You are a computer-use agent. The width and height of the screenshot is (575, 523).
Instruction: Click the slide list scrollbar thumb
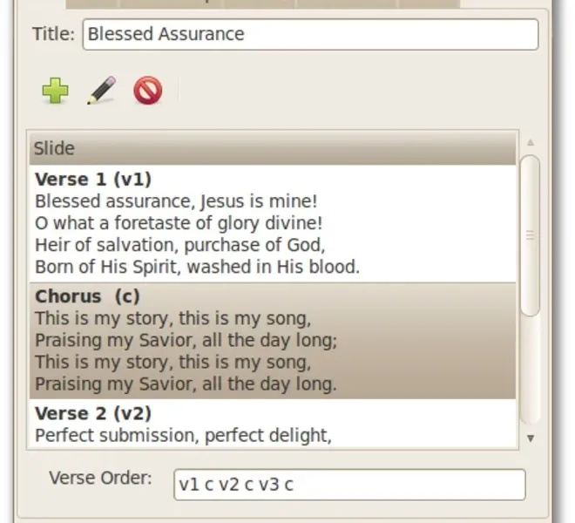[531, 235]
